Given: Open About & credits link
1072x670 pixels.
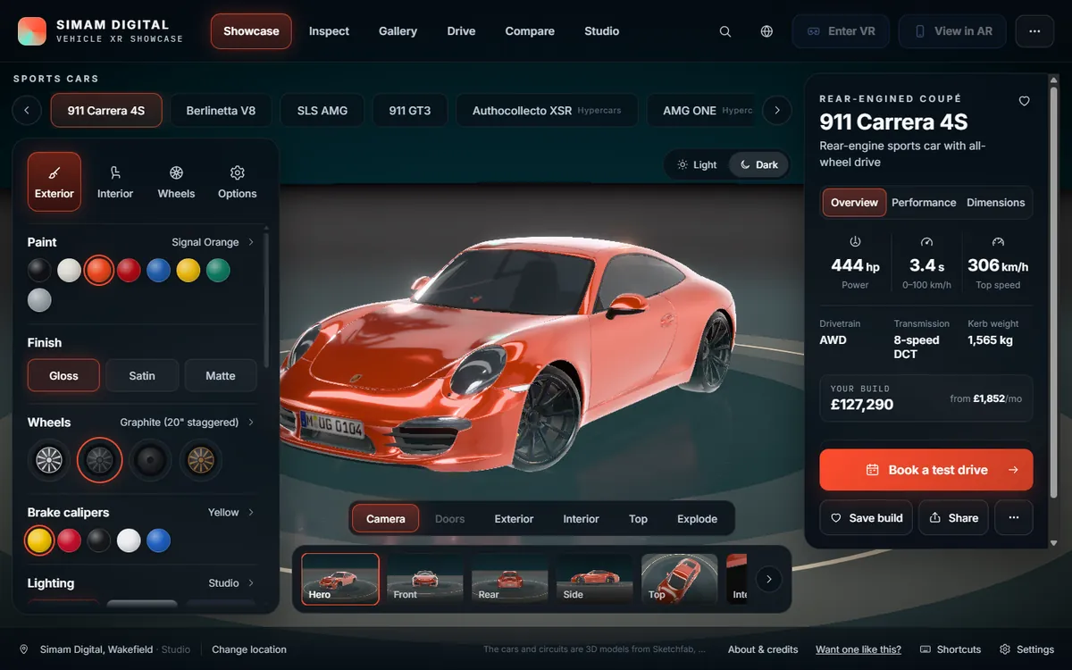Looking at the screenshot, I should point(763,649).
